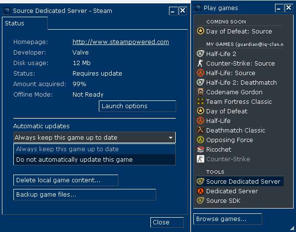Select Half-Life 2 in games list
The height and width of the screenshot is (232, 296).
pos(240,54)
